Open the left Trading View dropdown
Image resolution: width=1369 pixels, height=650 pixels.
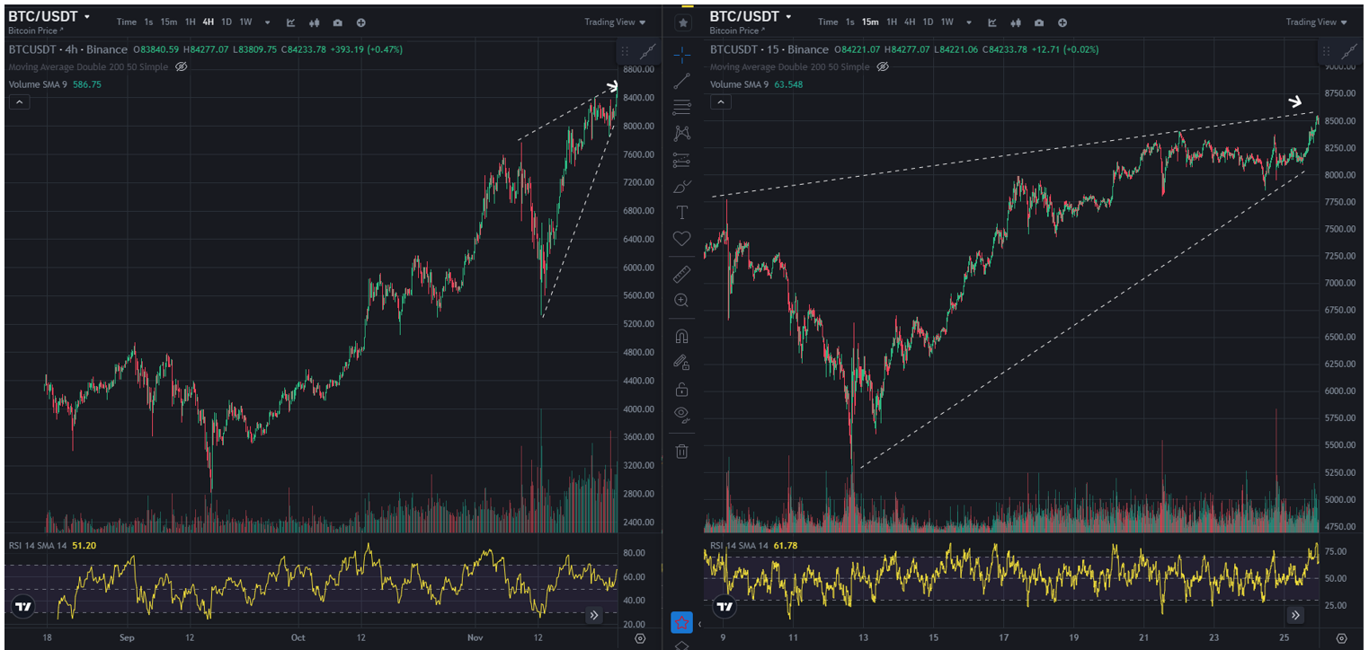click(x=615, y=22)
